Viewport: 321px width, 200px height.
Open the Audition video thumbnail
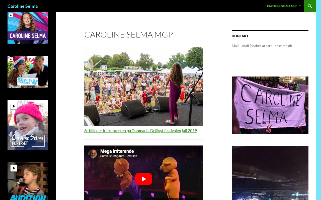point(28,181)
